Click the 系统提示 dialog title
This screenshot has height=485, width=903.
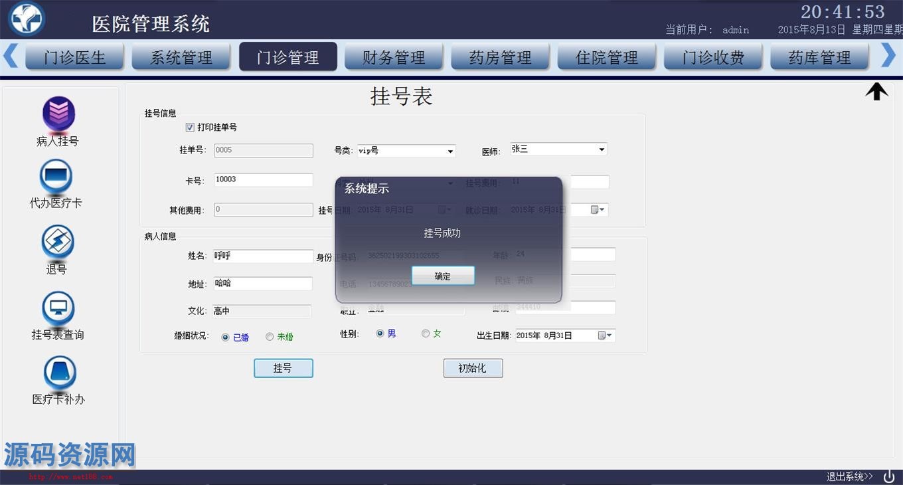pos(367,189)
